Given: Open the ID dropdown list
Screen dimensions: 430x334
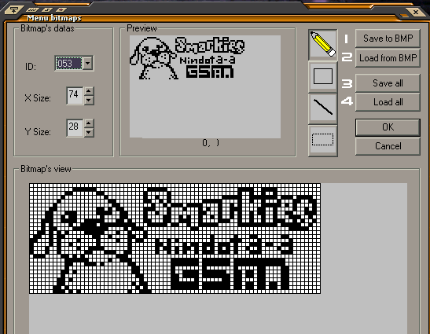Looking at the screenshot, I should point(88,64).
